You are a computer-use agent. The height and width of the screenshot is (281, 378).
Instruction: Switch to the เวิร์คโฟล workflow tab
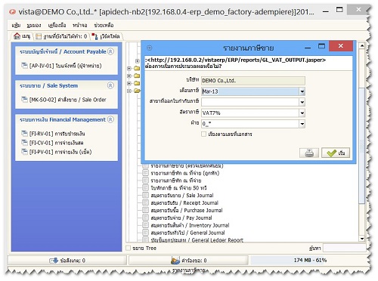point(106,36)
